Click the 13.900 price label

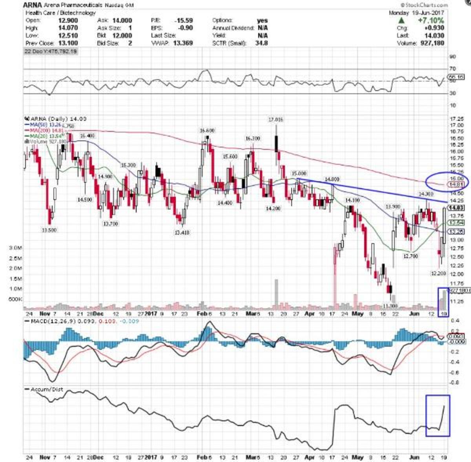coord(392,206)
